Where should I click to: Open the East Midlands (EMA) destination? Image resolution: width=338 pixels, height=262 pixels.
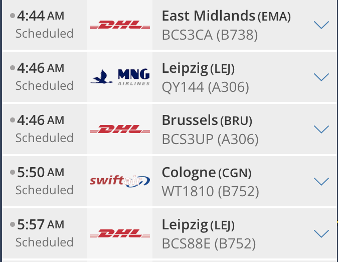tap(226, 16)
